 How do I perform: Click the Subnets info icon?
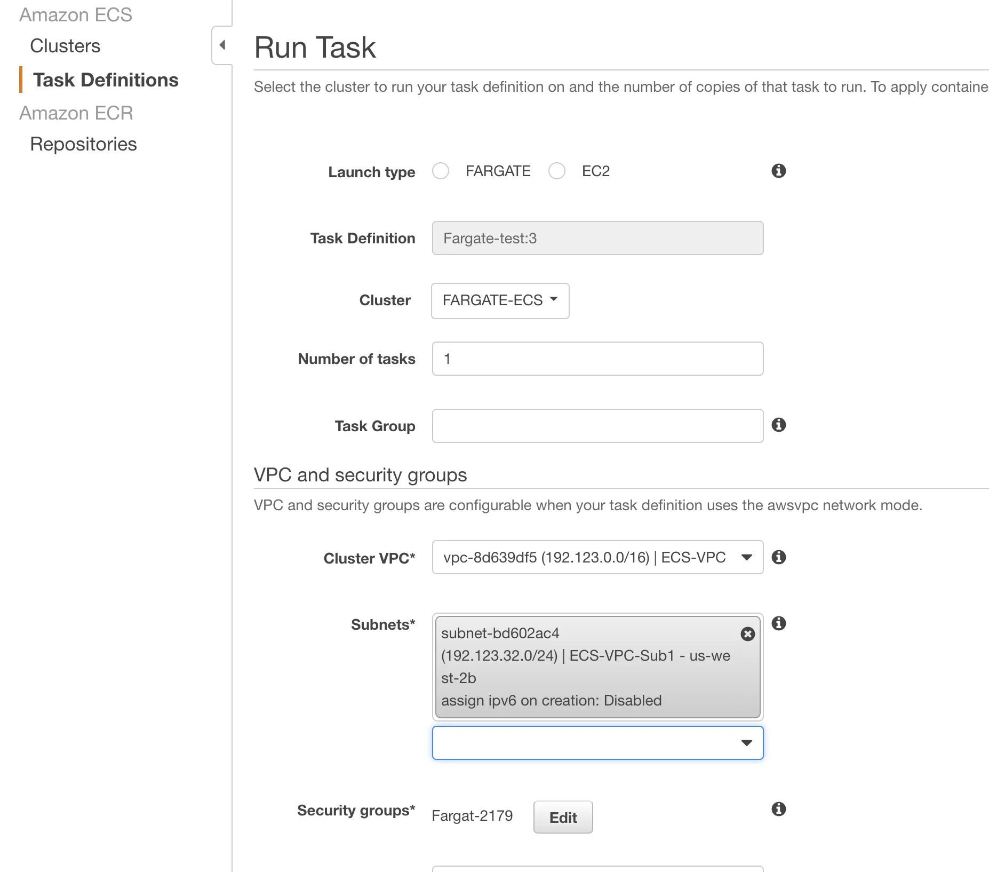click(x=778, y=623)
